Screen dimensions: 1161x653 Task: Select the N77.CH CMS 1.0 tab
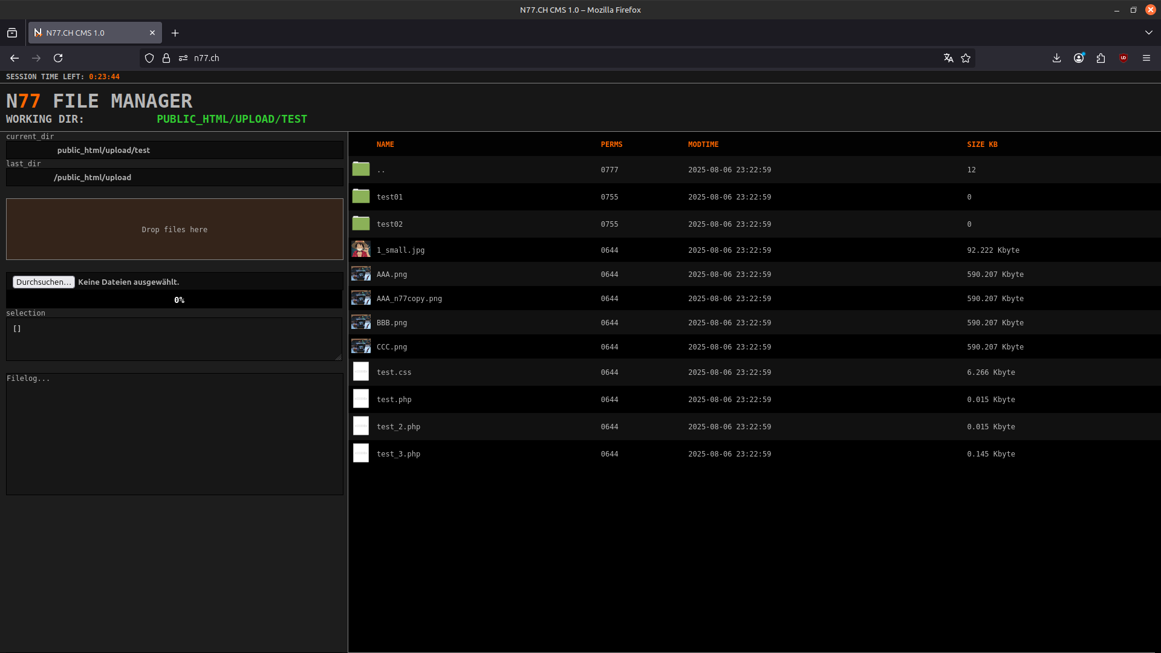point(91,33)
